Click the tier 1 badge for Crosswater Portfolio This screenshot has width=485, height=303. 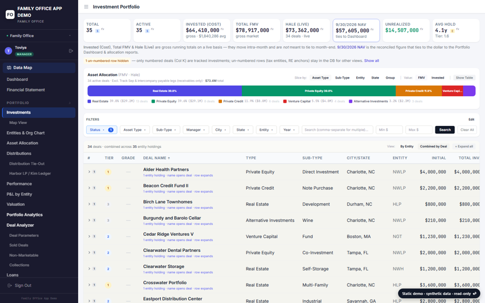point(108,285)
